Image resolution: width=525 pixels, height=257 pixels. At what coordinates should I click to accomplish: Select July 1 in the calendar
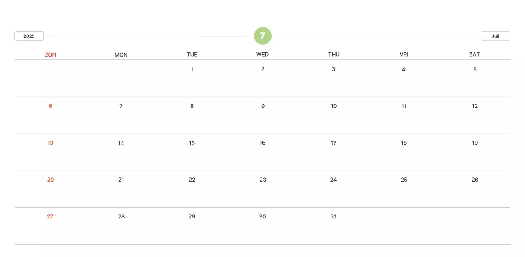(x=192, y=70)
